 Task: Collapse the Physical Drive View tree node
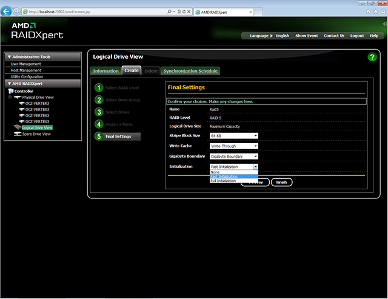click(x=10, y=97)
